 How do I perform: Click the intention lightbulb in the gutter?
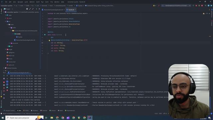pos(49,40)
